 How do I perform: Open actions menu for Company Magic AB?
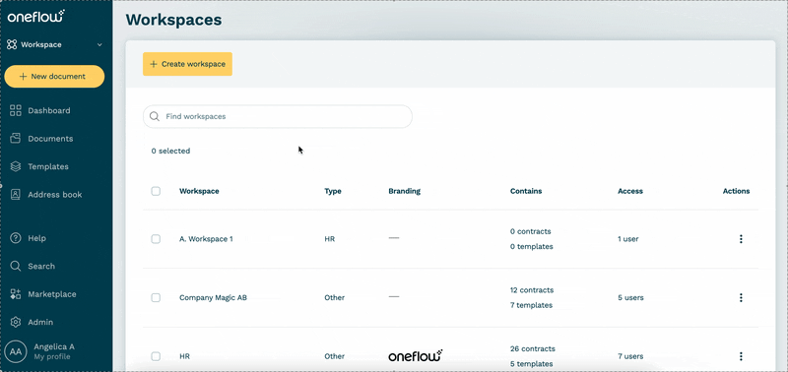(741, 298)
